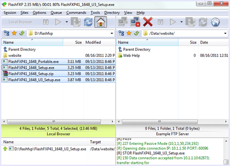Open the Options menu
This screenshot has height=166, width=230.
coord(40,13)
